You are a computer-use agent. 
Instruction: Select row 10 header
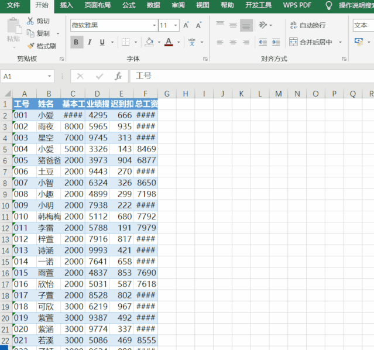point(5,205)
